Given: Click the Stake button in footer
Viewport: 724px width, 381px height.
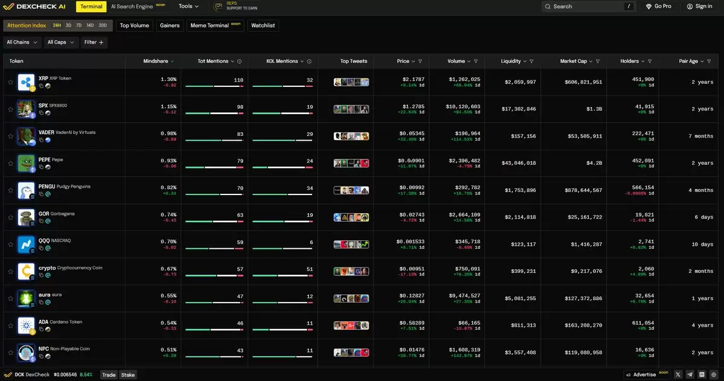Looking at the screenshot, I should [128, 375].
